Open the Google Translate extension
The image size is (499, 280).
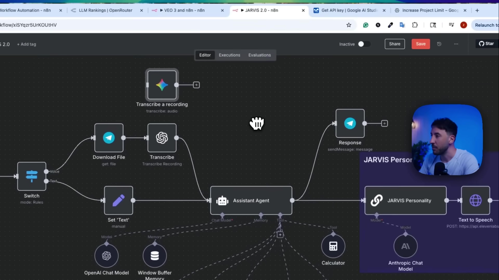click(x=402, y=25)
